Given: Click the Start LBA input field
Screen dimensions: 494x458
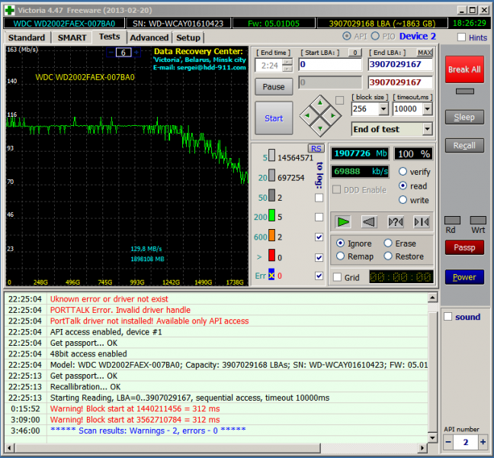Looking at the screenshot, I should (329, 65).
